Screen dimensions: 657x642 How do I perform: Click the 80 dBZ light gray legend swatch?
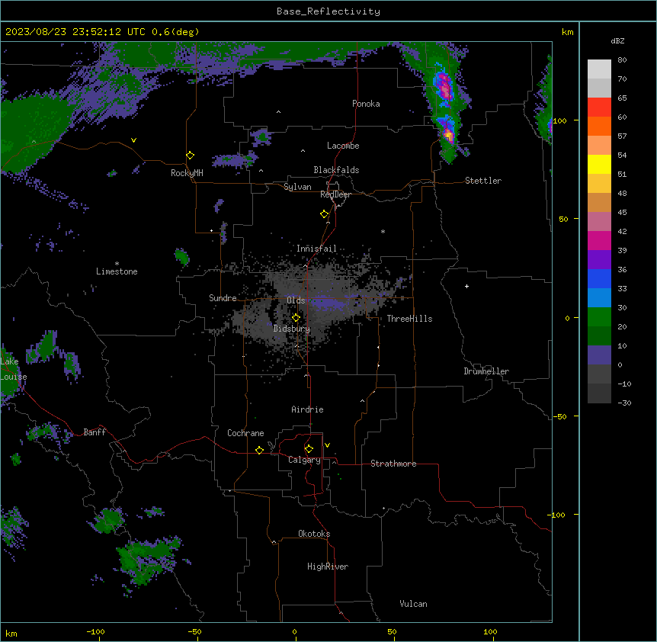(x=599, y=69)
